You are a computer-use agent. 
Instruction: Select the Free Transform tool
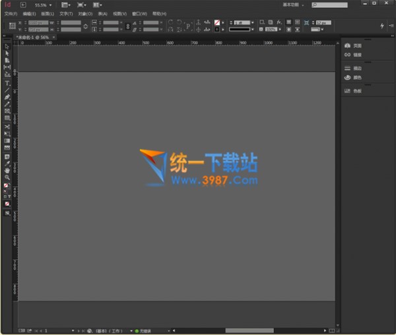pyautogui.click(x=7, y=133)
